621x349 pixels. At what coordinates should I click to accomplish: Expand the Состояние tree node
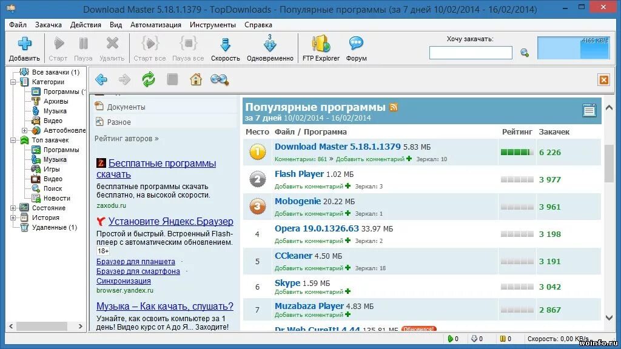click(13, 208)
